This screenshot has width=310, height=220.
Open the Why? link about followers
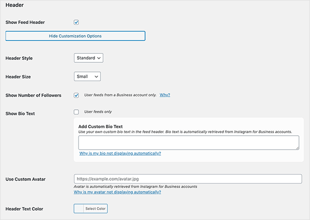click(165, 95)
